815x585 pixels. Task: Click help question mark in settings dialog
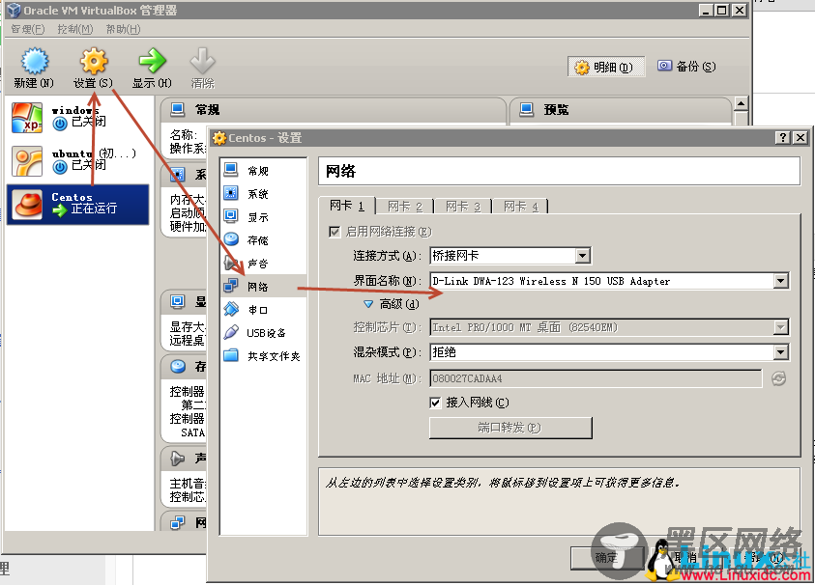coord(782,137)
